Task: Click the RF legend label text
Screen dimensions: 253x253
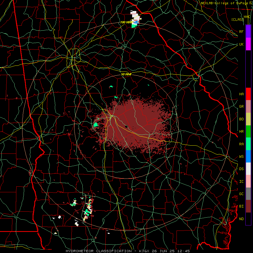Action: 241,31
